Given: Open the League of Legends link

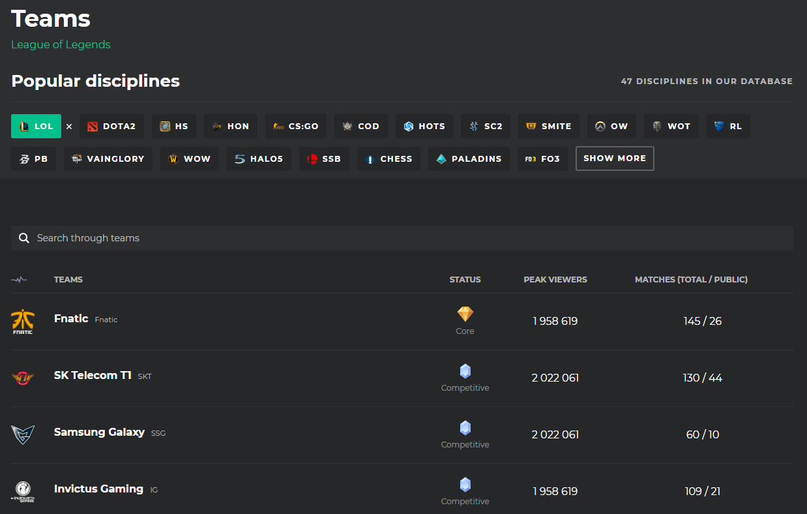Looking at the screenshot, I should click(61, 44).
